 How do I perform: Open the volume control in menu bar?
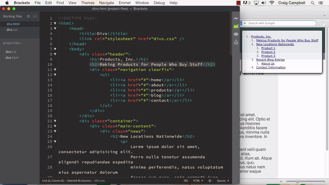264,3
